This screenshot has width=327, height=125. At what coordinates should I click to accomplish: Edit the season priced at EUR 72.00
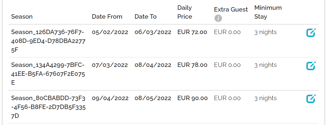pyautogui.click(x=311, y=33)
